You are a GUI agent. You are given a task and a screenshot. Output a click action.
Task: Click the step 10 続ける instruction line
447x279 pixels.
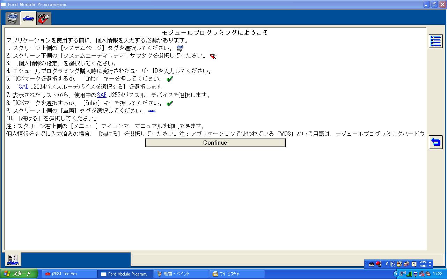point(52,119)
